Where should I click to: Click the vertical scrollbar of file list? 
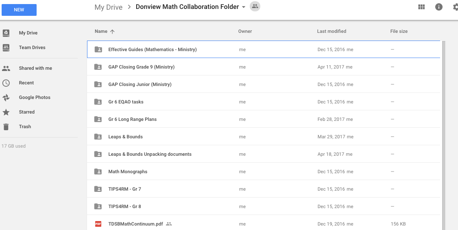click(x=443, y=134)
